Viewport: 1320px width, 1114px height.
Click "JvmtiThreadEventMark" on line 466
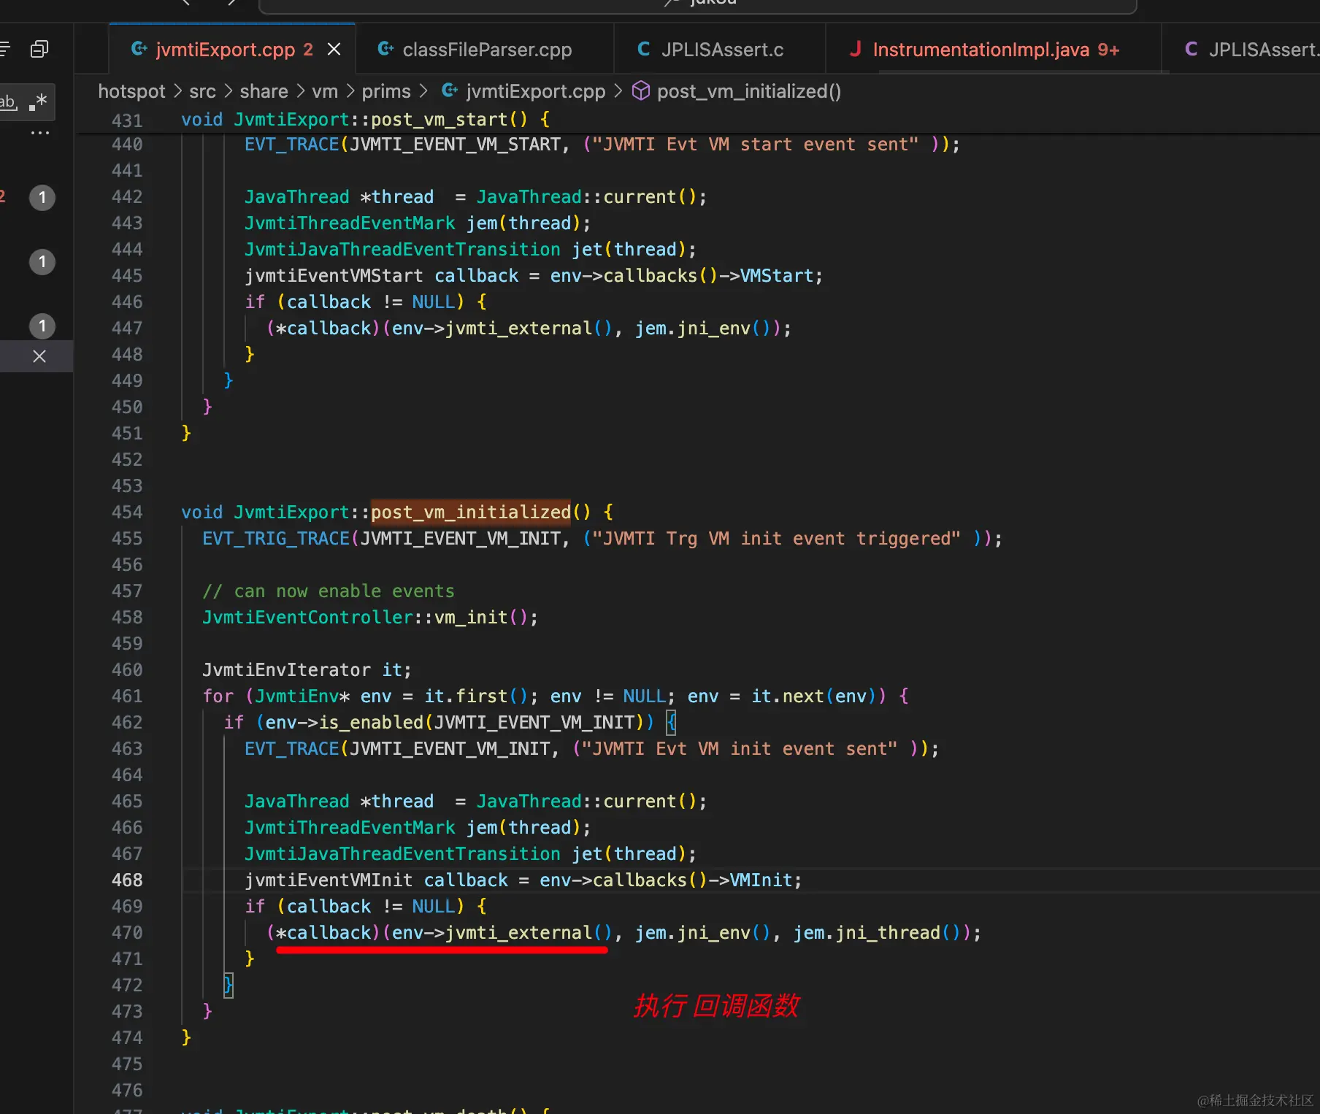tap(350, 827)
